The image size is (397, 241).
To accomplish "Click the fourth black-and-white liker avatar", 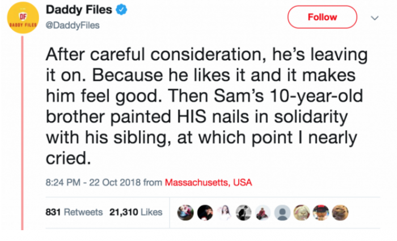I will [x=244, y=213].
